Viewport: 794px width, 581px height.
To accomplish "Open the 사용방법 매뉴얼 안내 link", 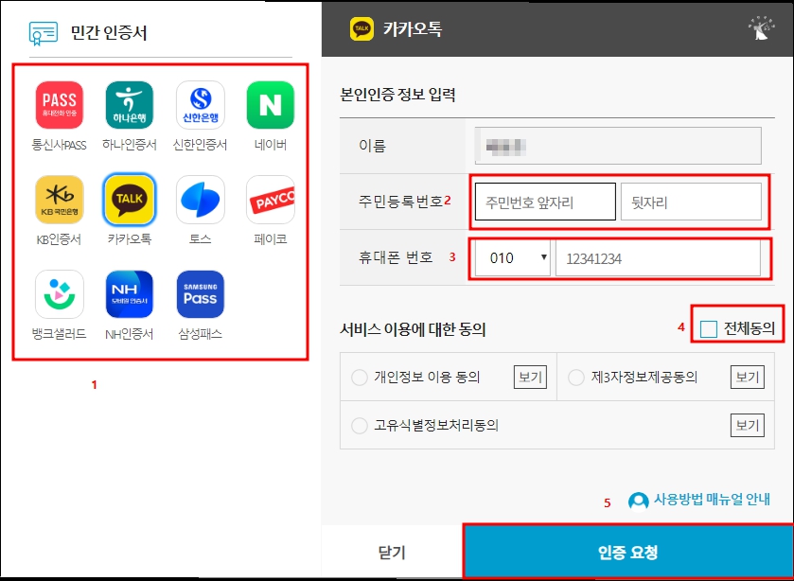I will coord(712,500).
